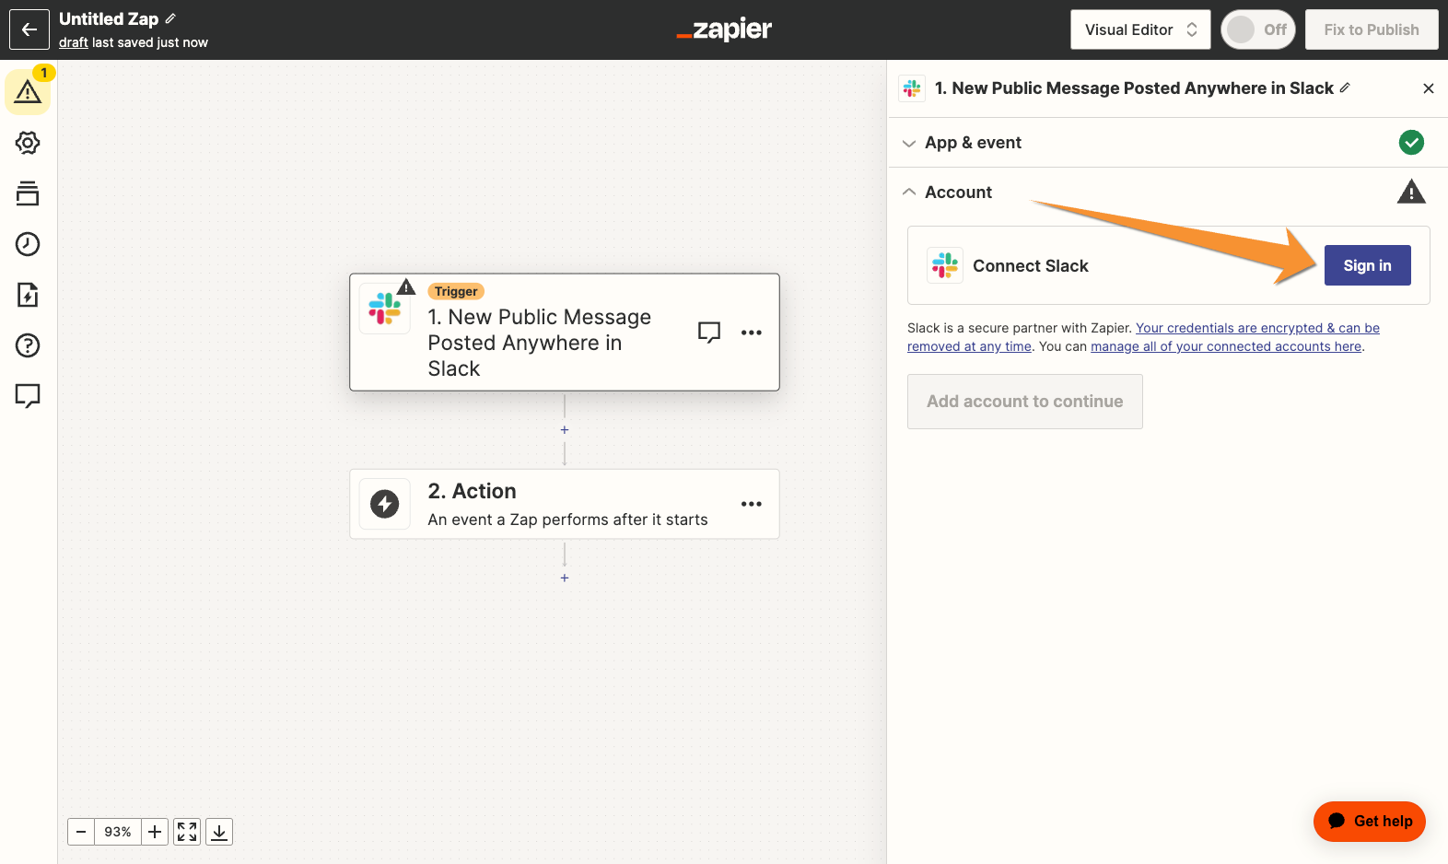Screen dimensions: 1448x864
Task: Click the Zapier logo
Action: 724,29
